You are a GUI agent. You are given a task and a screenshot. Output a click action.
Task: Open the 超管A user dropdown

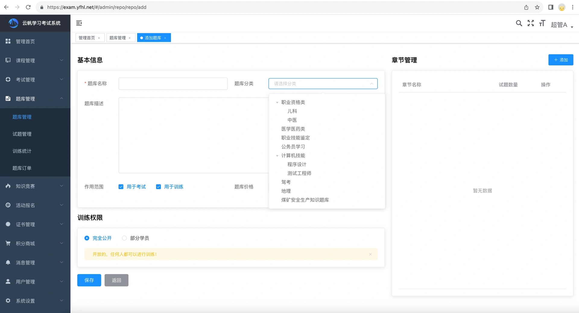(562, 25)
